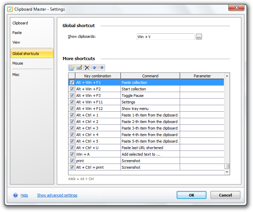253x212 pixels.
Task: Add a new shortcut with toolbar icon
Action: click(72, 68)
